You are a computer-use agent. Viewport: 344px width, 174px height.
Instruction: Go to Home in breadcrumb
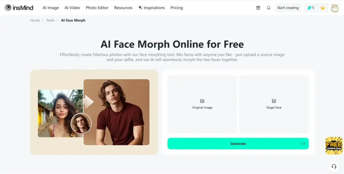[x=35, y=20]
